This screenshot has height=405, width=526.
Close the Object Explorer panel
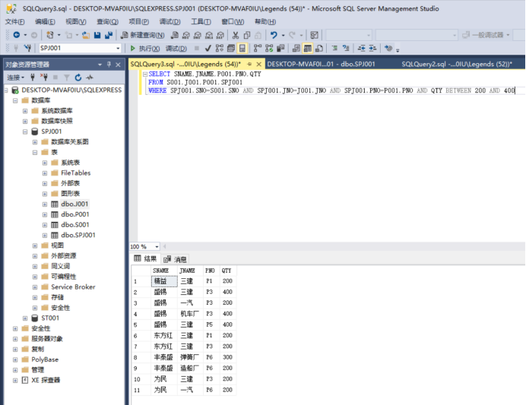coord(118,65)
